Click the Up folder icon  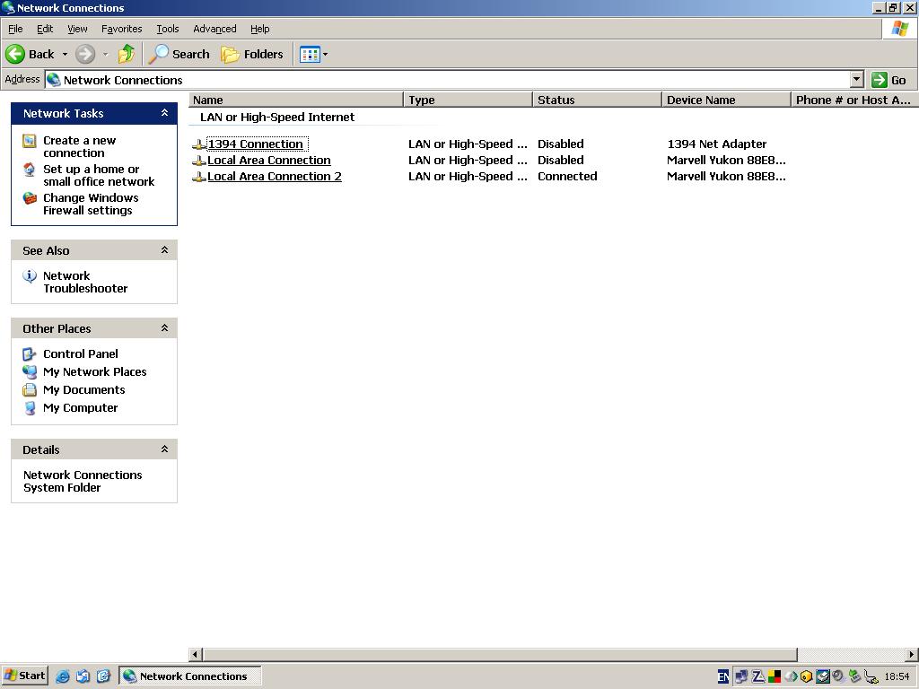click(126, 55)
